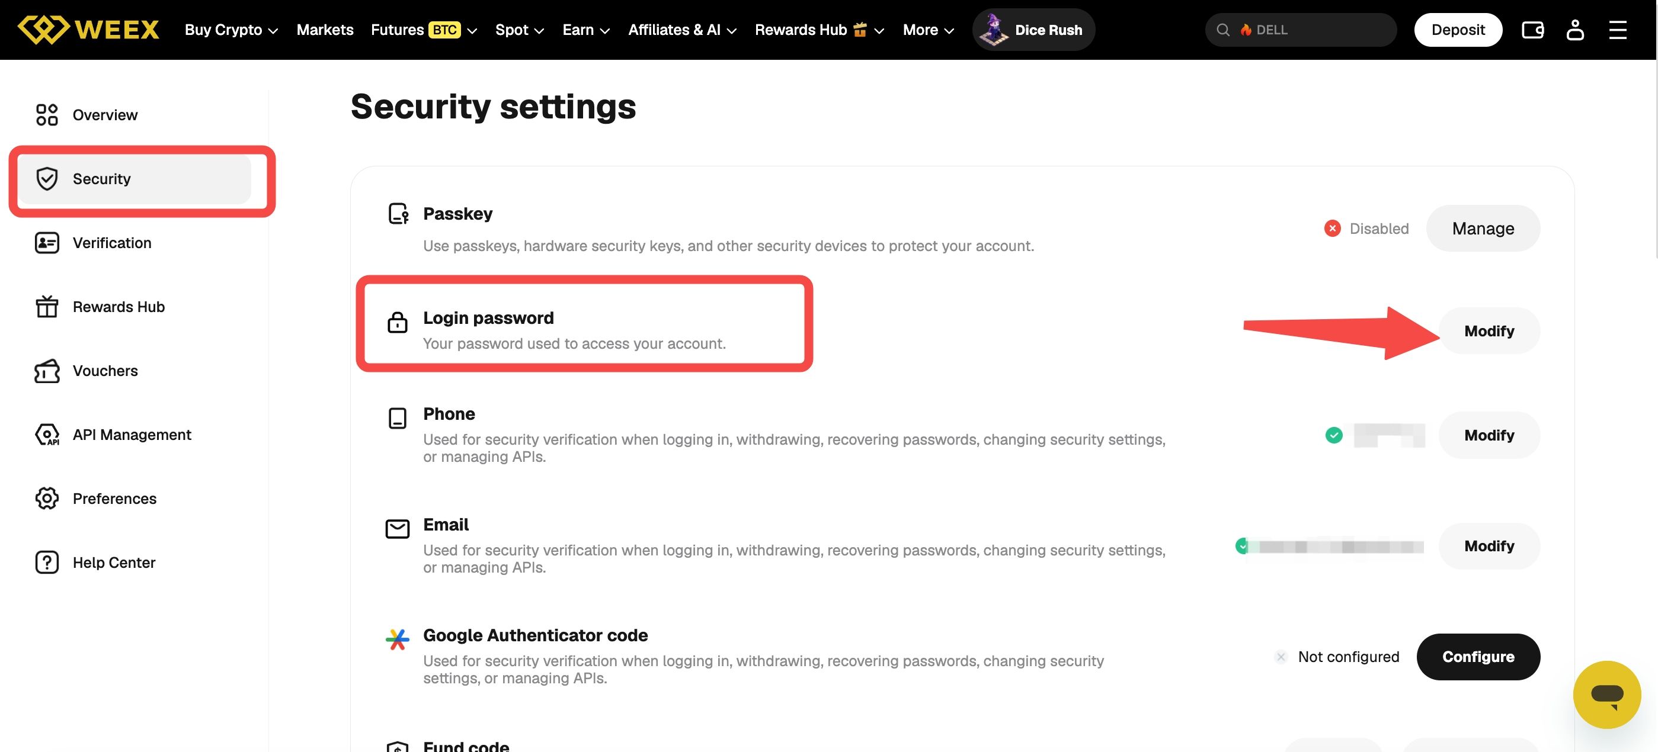
Task: Open Verification in the sidebar
Action: [134, 243]
